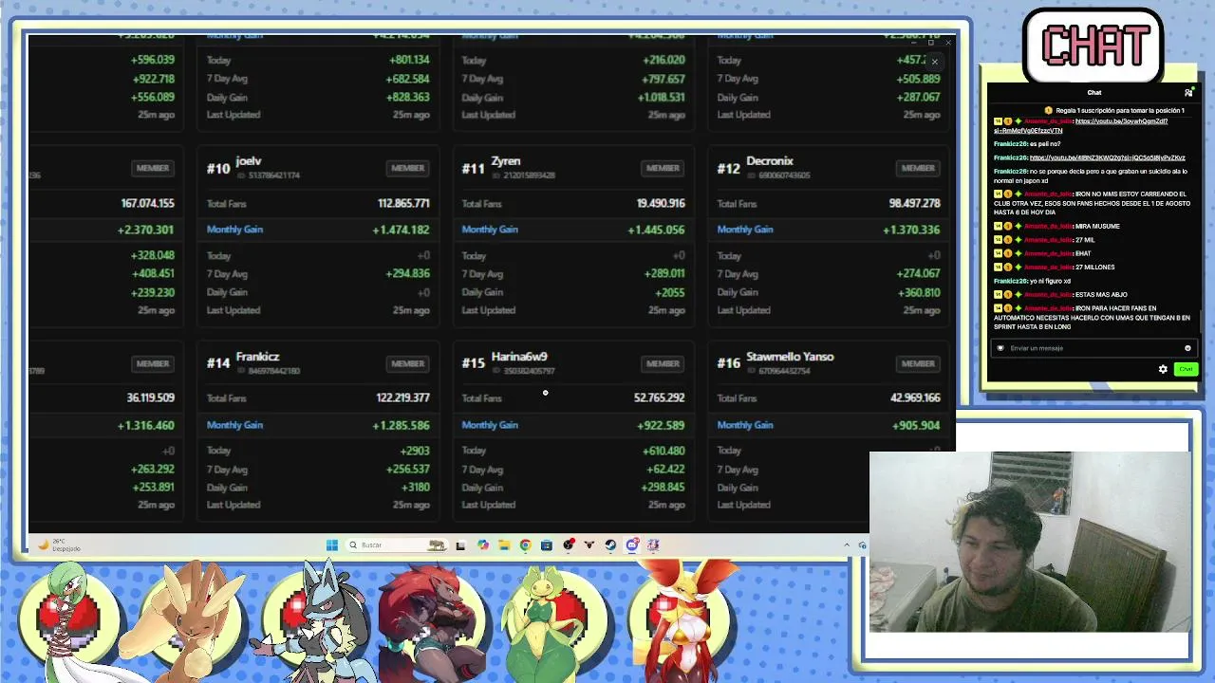Click rank #14 label
Screen dimensions: 1215x683
click(218, 363)
